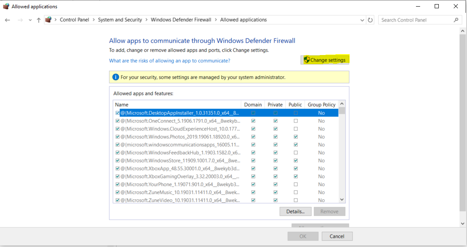Image resolution: width=467 pixels, height=247 pixels.
Task: Click the OK button
Action: tap(303, 236)
